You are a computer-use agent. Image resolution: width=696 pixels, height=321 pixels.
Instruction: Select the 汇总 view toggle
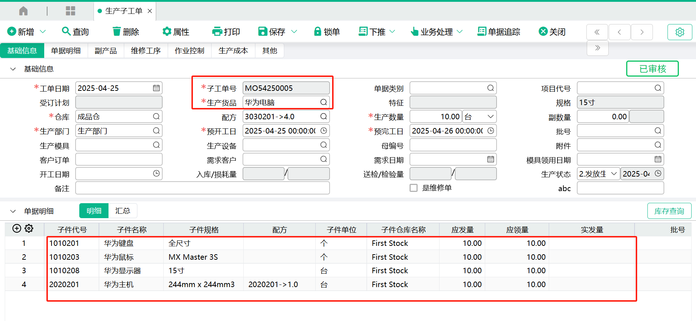coord(123,211)
